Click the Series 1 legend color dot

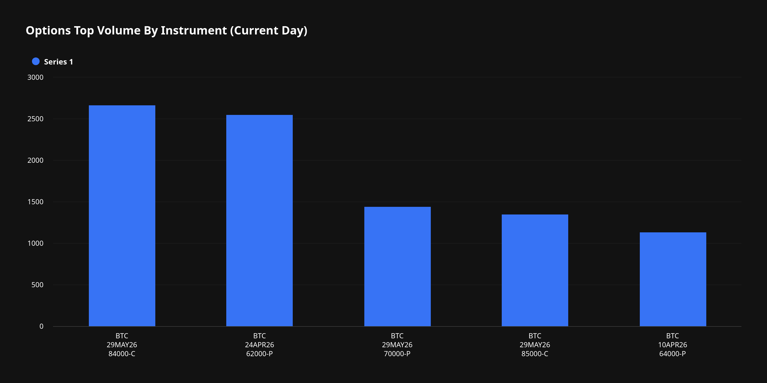click(36, 62)
